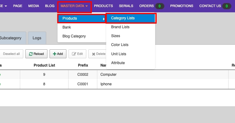
Task: Click the Orders count badge
Action: pos(159,6)
